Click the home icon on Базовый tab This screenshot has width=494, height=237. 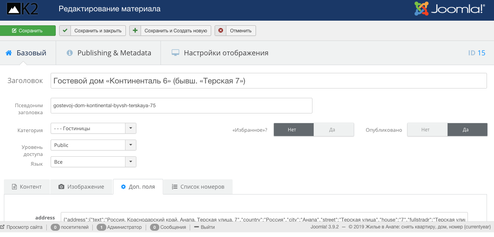click(x=9, y=53)
